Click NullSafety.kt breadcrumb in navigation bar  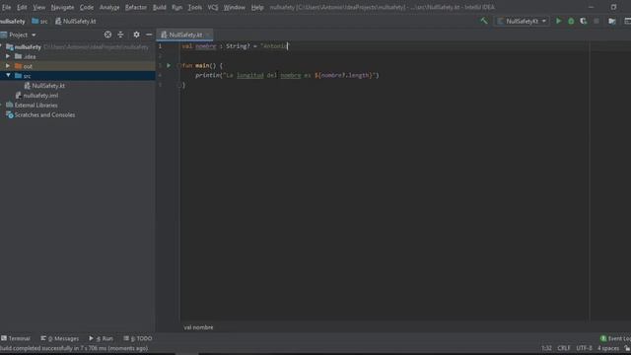pyautogui.click(x=76, y=22)
